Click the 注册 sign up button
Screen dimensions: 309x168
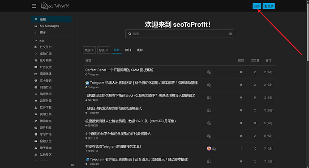[x=257, y=6]
